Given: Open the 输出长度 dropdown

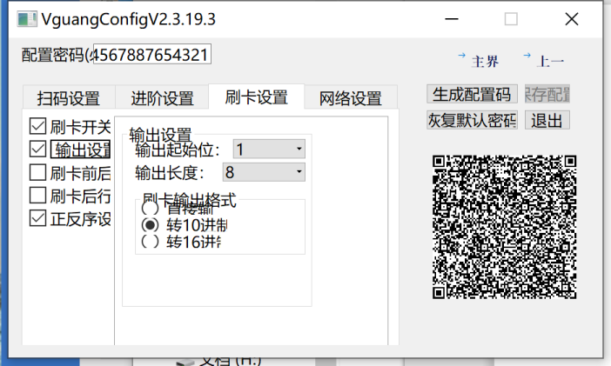Looking at the screenshot, I should [264, 172].
